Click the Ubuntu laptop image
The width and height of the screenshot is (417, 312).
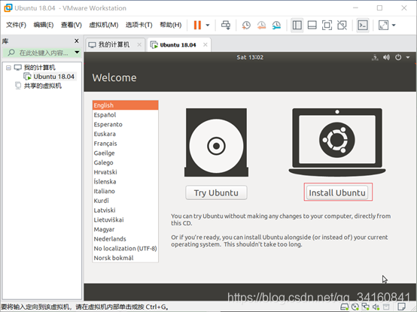pyautogui.click(x=337, y=142)
